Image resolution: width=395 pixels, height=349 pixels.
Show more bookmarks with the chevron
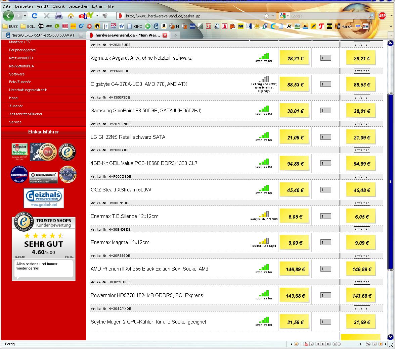pos(391,26)
